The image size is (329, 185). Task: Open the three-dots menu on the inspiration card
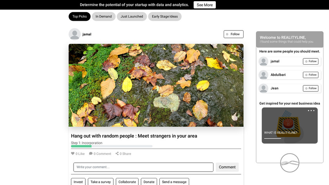pyautogui.click(x=311, y=111)
